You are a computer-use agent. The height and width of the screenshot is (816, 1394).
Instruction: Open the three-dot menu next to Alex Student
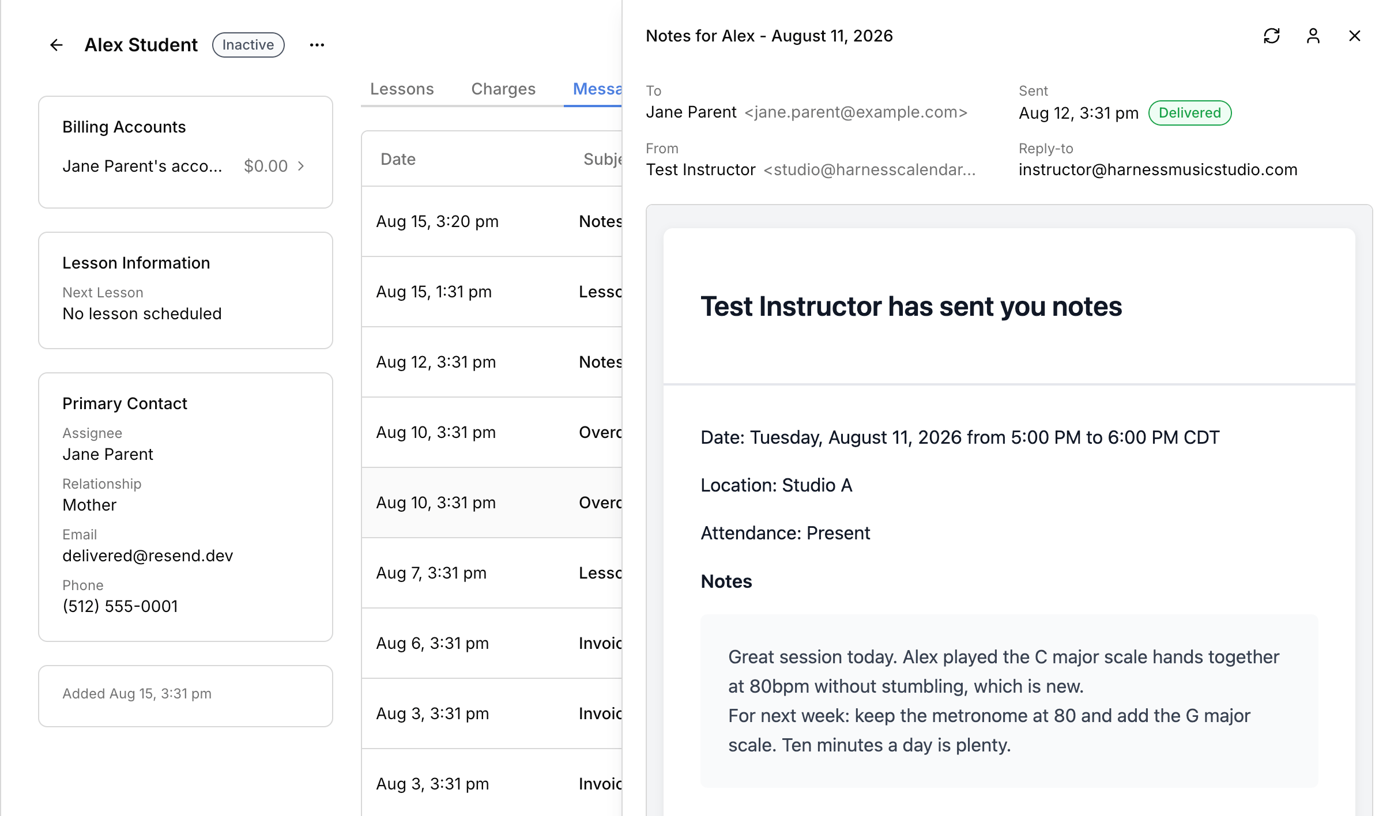click(x=317, y=45)
